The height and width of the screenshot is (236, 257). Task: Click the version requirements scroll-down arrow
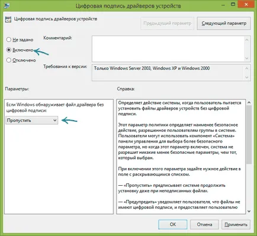coord(247,77)
